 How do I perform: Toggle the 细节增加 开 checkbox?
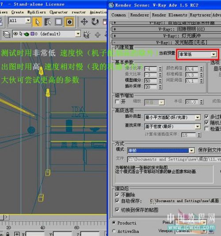coord(117,102)
